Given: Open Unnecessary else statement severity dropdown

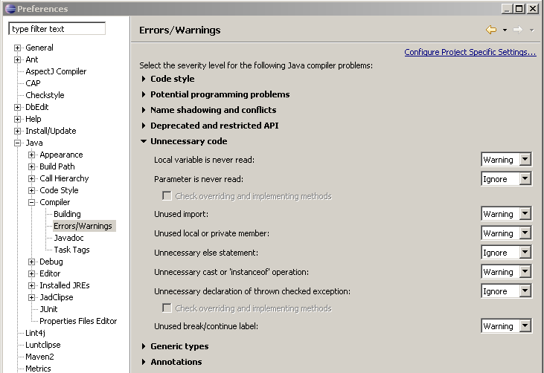Looking at the screenshot, I should click(x=525, y=253).
